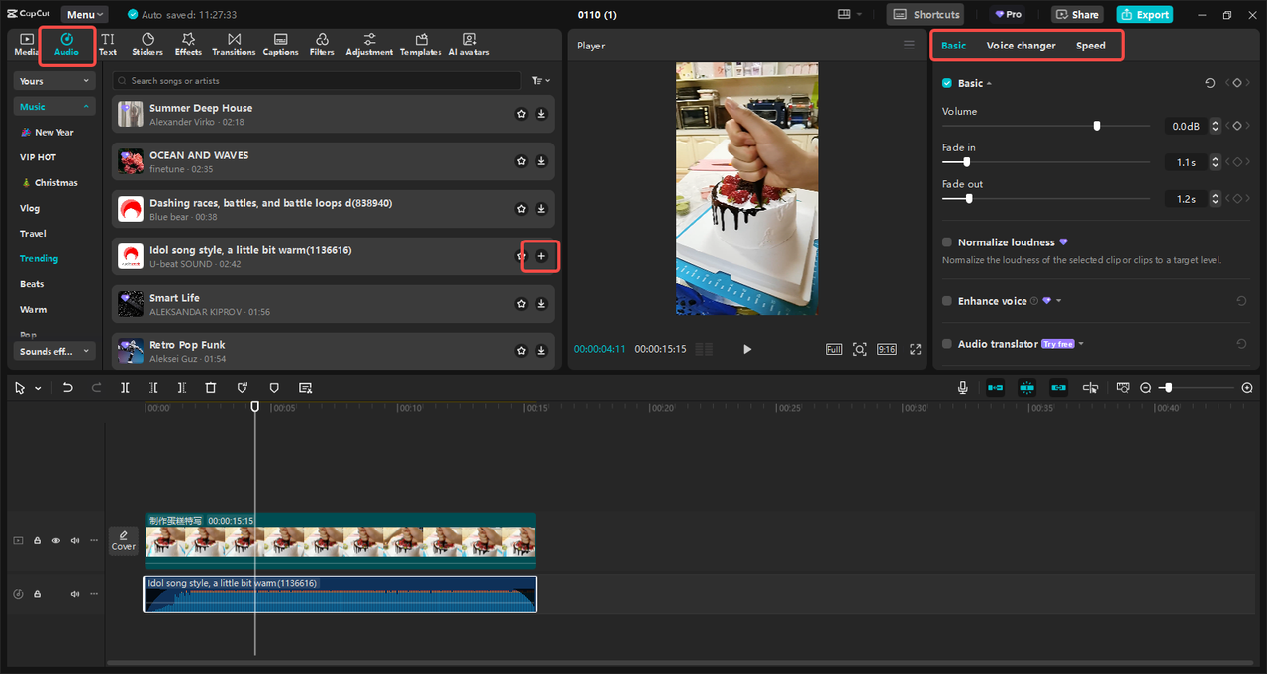This screenshot has width=1267, height=674.
Task: Select the Basic tab
Action: tap(954, 46)
